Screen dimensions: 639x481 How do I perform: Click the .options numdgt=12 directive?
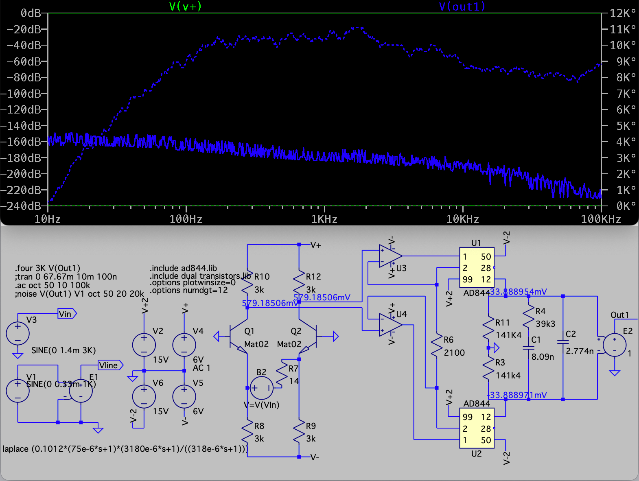pos(189,290)
